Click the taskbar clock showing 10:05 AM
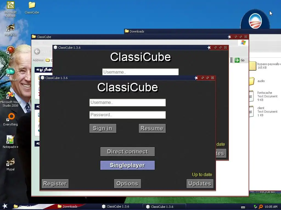 point(271,207)
